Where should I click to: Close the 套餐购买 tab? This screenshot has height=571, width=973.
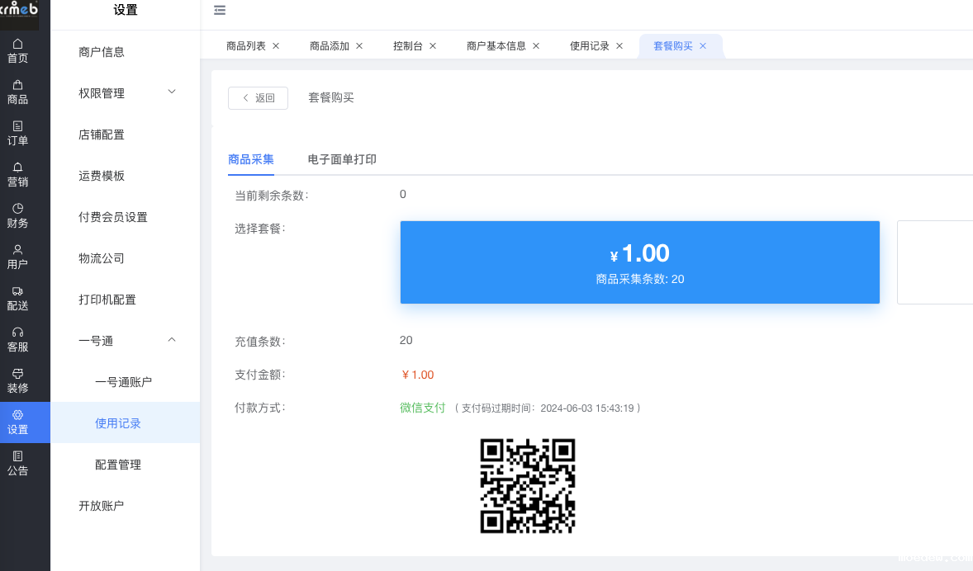(x=703, y=46)
